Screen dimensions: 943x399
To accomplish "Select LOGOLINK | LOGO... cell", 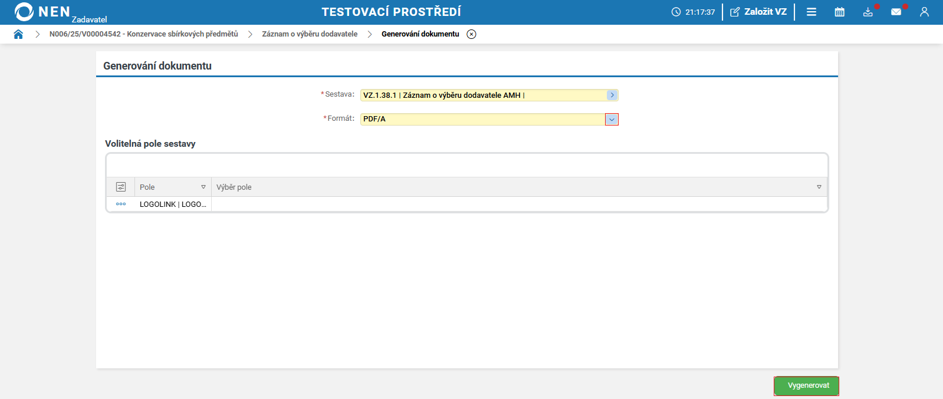I will 173,205.
